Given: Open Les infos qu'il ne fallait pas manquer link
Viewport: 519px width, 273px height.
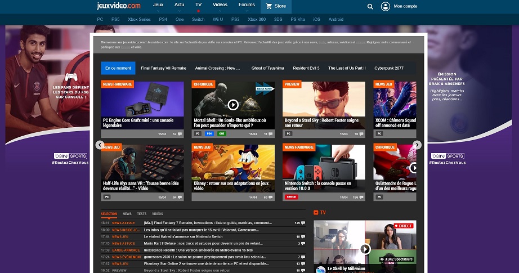Looking at the screenshot, I should 202,230.
